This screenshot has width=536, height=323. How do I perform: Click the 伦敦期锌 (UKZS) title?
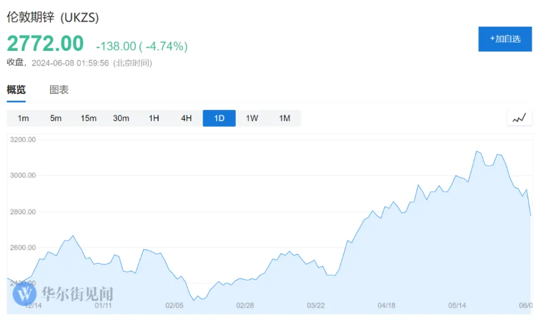(x=53, y=17)
